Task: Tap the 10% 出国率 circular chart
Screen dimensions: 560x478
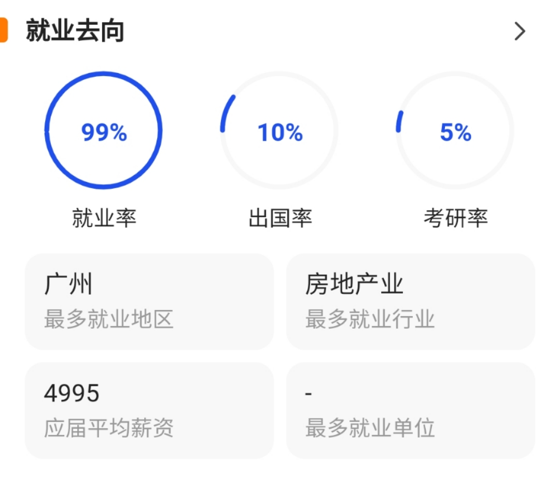Action: click(279, 131)
